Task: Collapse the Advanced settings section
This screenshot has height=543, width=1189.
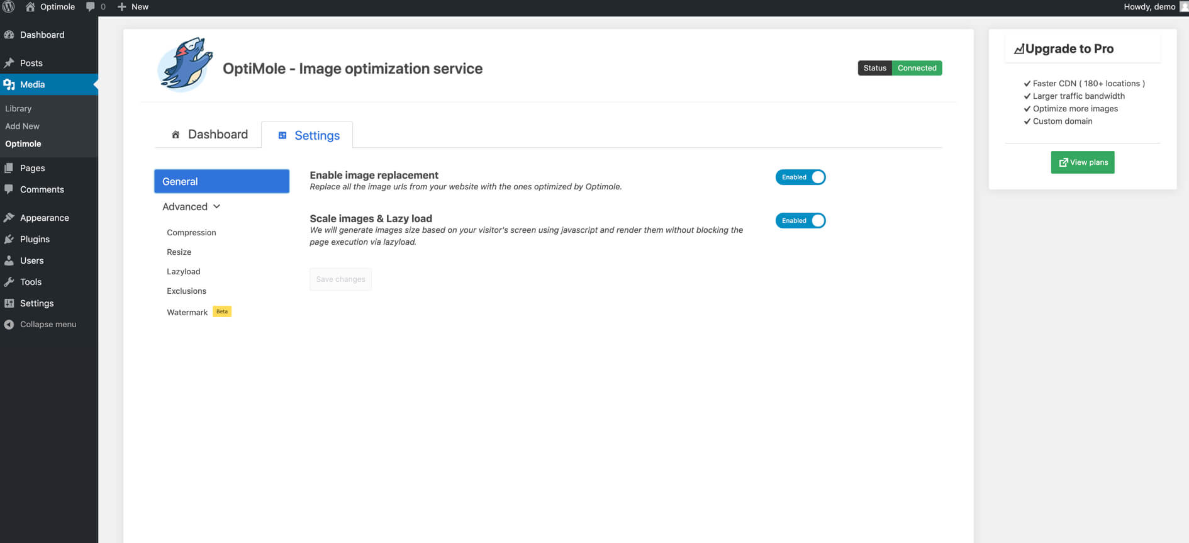Action: coord(191,206)
